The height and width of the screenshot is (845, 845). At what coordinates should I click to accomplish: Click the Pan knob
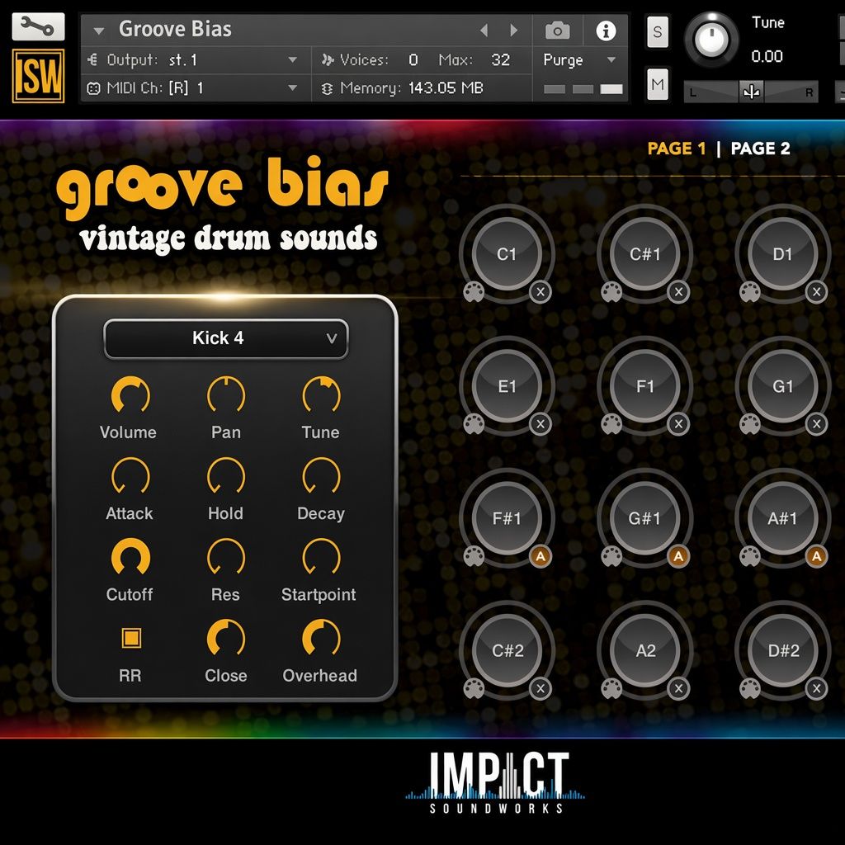[226, 395]
